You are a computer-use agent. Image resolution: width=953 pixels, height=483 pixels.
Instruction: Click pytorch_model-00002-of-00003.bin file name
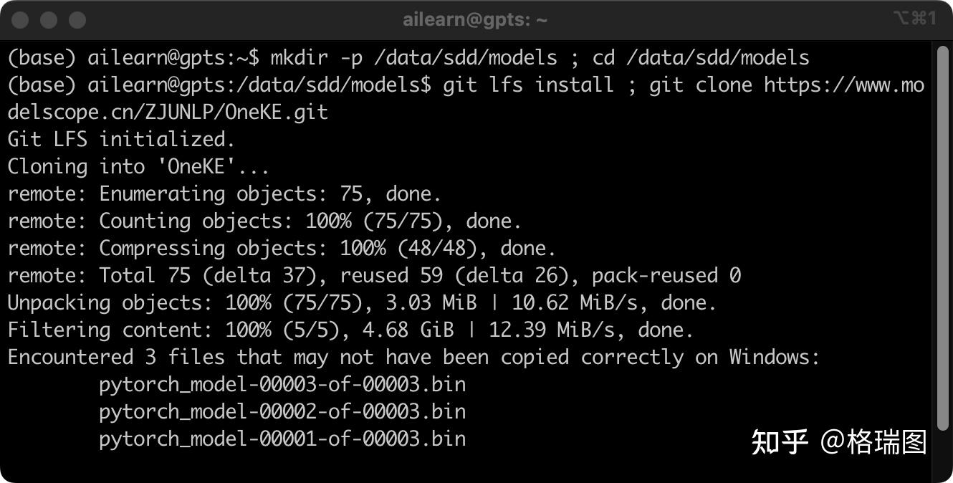click(x=282, y=412)
